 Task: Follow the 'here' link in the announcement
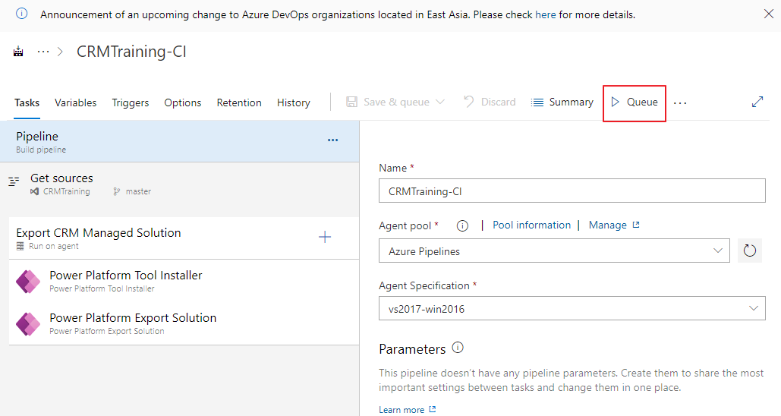pos(546,14)
